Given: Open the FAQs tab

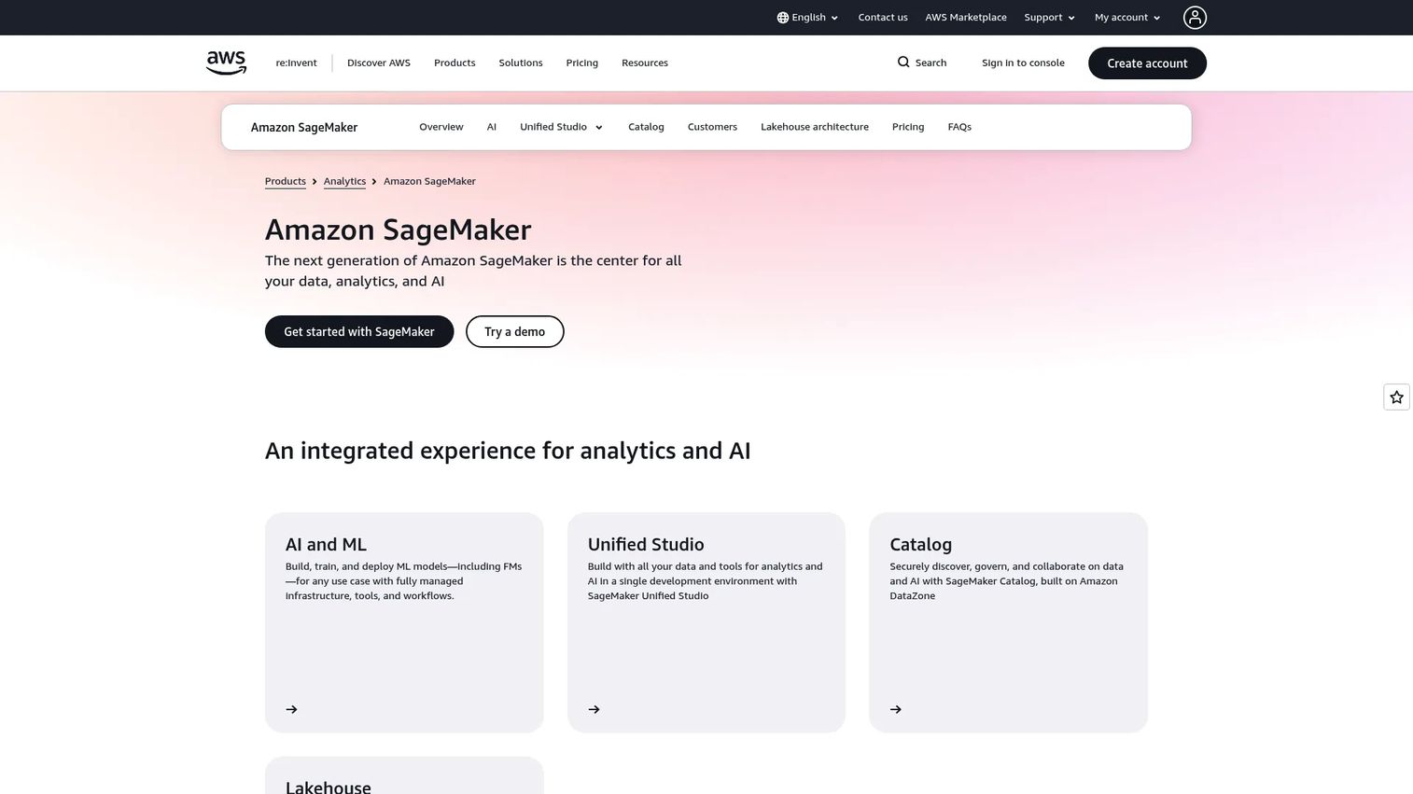Looking at the screenshot, I should tap(959, 127).
